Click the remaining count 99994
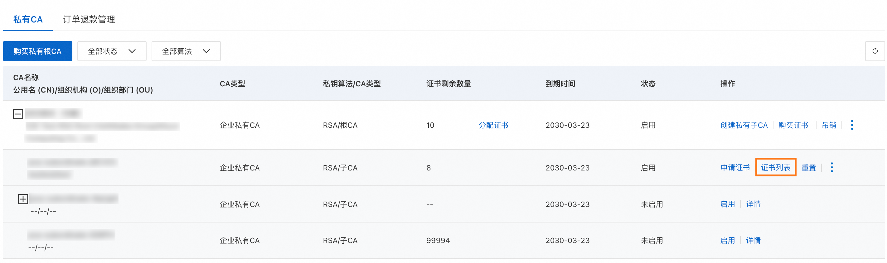887x263 pixels. [x=438, y=241]
